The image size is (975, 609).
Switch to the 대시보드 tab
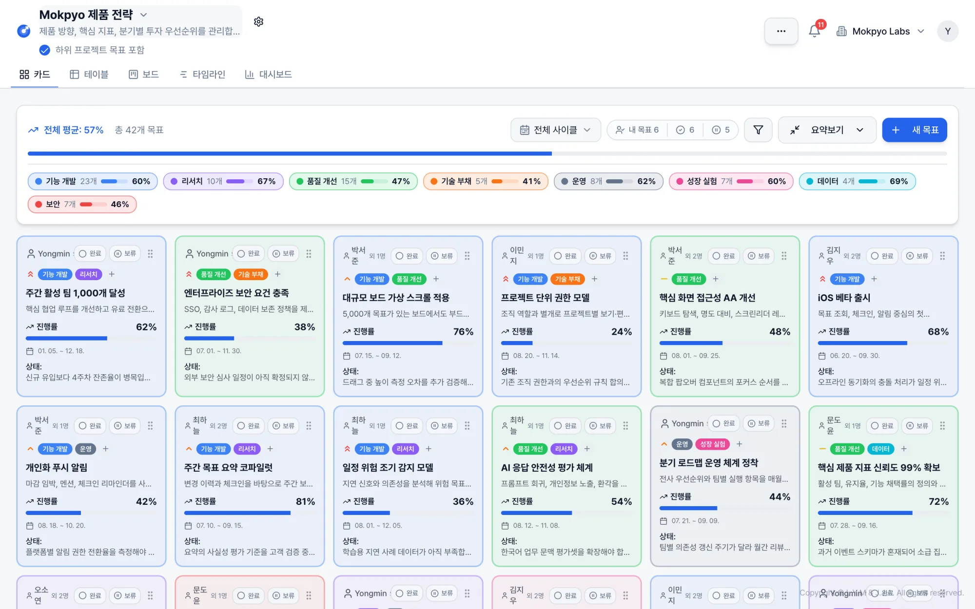[x=268, y=75]
